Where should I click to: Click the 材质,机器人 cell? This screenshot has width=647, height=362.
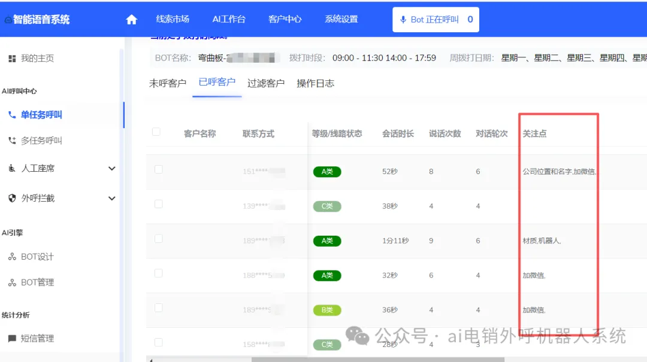542,241
